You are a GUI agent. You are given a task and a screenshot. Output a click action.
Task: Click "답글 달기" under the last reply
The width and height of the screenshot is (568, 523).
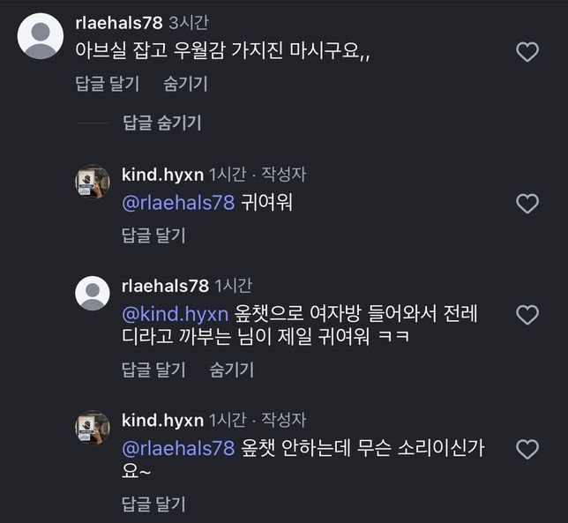pyautogui.click(x=153, y=504)
